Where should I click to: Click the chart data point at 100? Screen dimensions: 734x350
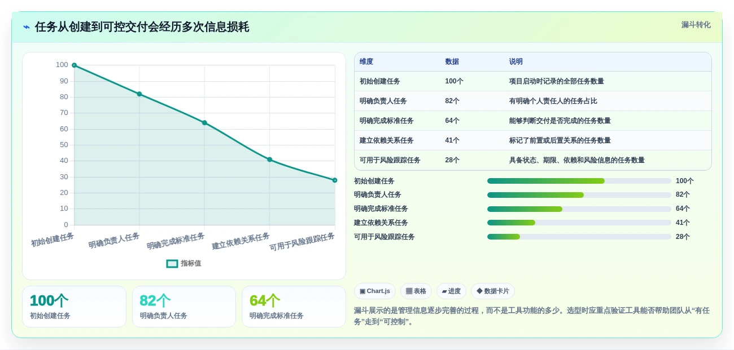click(x=74, y=65)
